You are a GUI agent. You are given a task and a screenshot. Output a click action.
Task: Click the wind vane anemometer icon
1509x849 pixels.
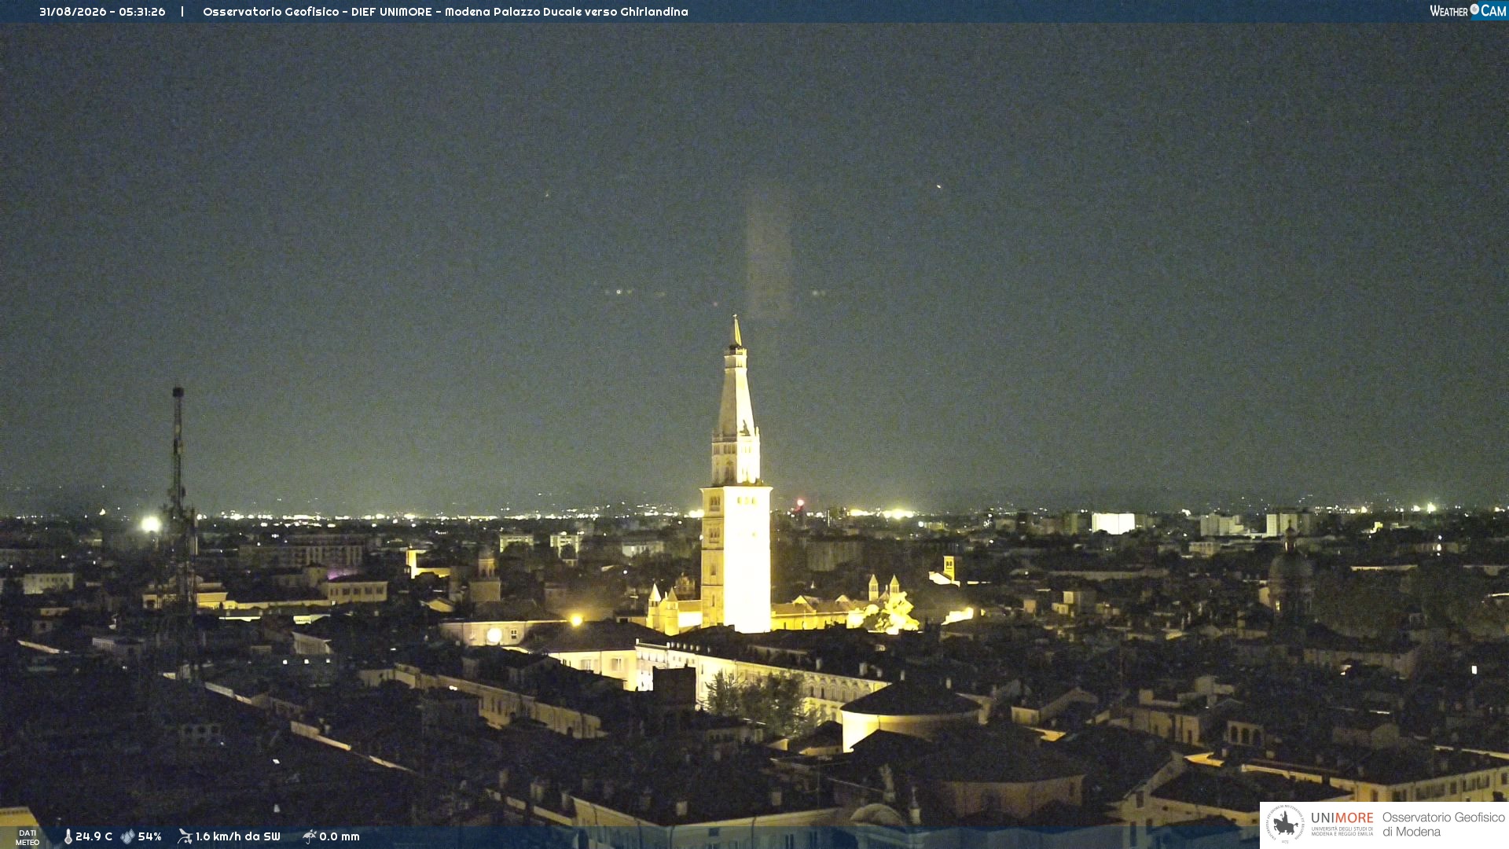click(x=185, y=836)
